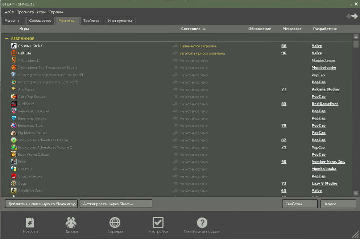Screen dimensions: 360x239
Task: Click the Half-Life lambda icon
Action: 14,53
